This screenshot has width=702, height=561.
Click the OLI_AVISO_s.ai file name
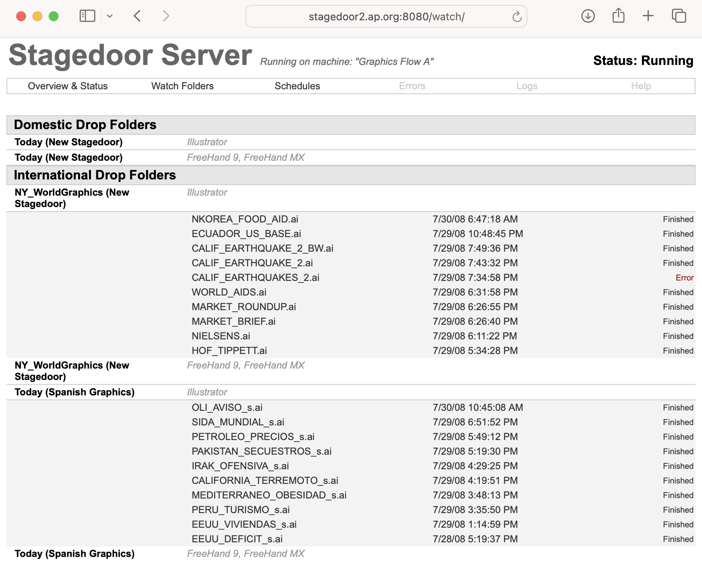tap(227, 408)
